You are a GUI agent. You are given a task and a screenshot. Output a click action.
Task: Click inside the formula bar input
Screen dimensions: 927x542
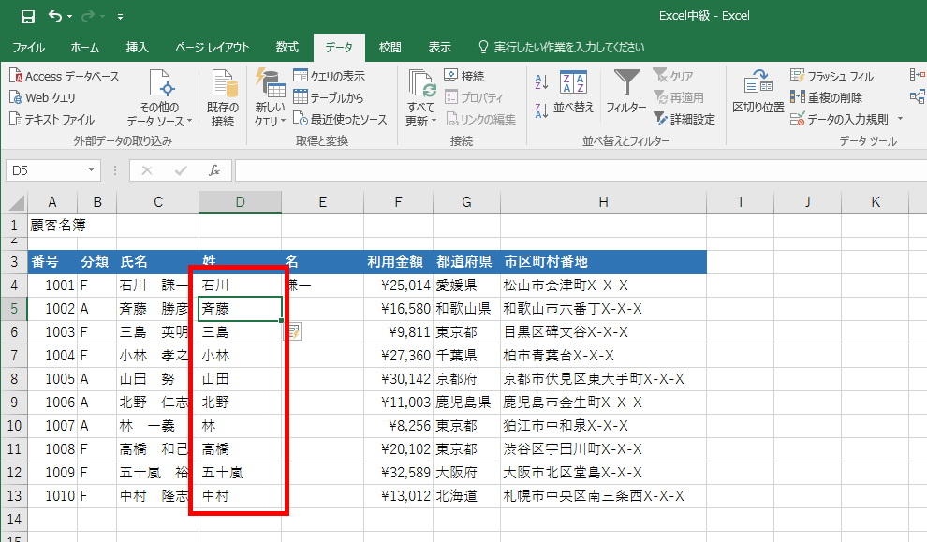tap(562, 170)
